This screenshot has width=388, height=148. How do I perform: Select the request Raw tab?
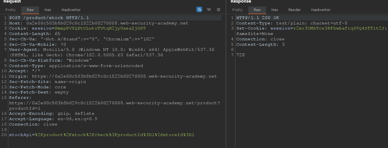[x=30, y=10]
